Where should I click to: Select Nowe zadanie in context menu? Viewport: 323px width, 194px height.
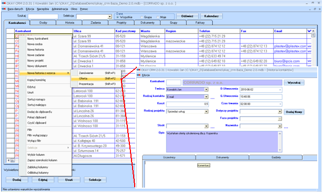click(x=45, y=55)
